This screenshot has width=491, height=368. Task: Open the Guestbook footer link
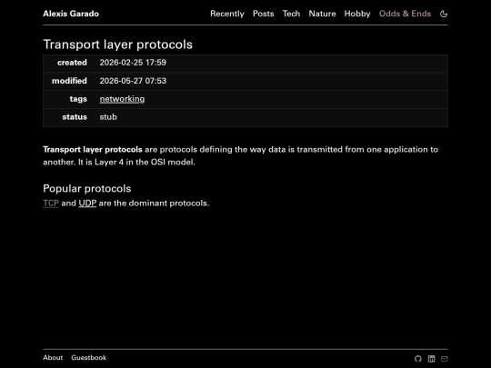[x=88, y=357]
